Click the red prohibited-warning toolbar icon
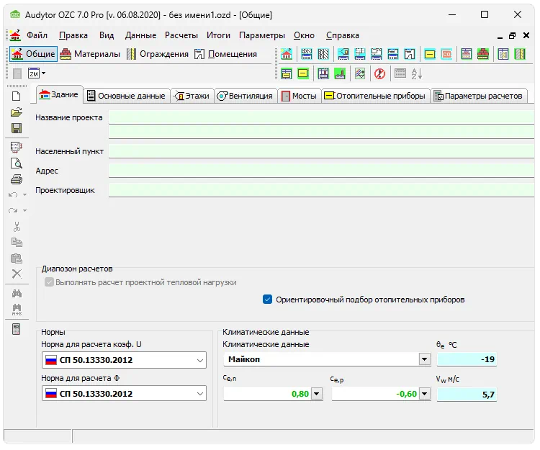The image size is (540, 450). (x=379, y=73)
